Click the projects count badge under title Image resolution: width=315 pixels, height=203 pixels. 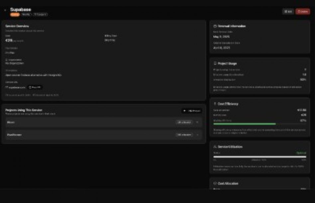[x=41, y=15]
